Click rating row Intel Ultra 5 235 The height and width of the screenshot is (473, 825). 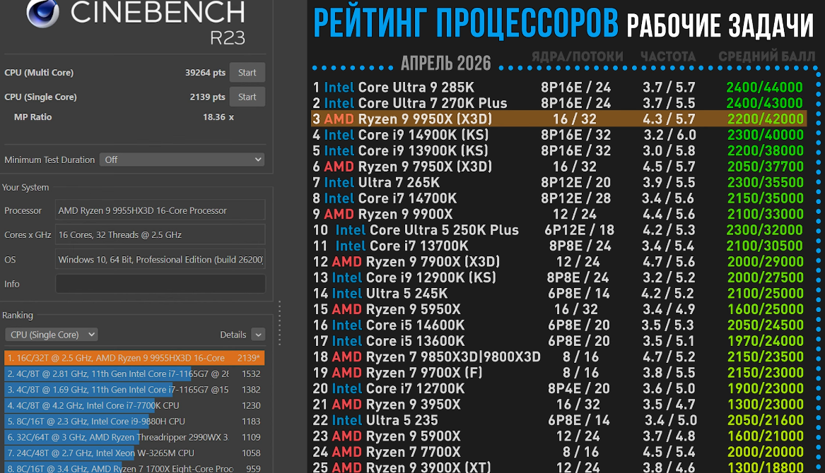[x=558, y=420]
